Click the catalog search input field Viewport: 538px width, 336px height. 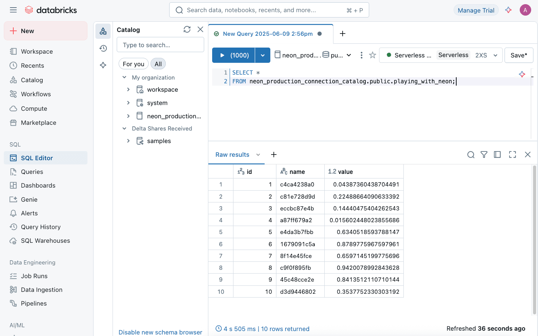160,45
